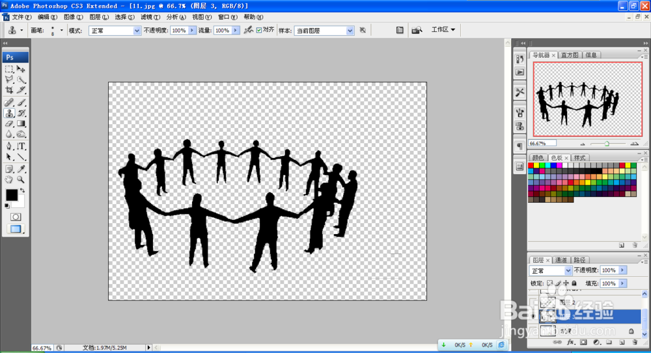Screen dimensions: 651x353
Task: Select the History Brush tool
Action: coord(21,113)
